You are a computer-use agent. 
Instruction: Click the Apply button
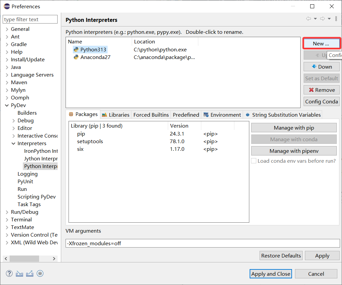pyautogui.click(x=322, y=256)
